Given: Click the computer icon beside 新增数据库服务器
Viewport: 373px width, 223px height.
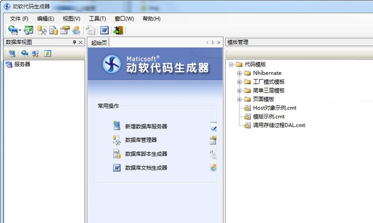Looking at the screenshot, I should point(117,125).
